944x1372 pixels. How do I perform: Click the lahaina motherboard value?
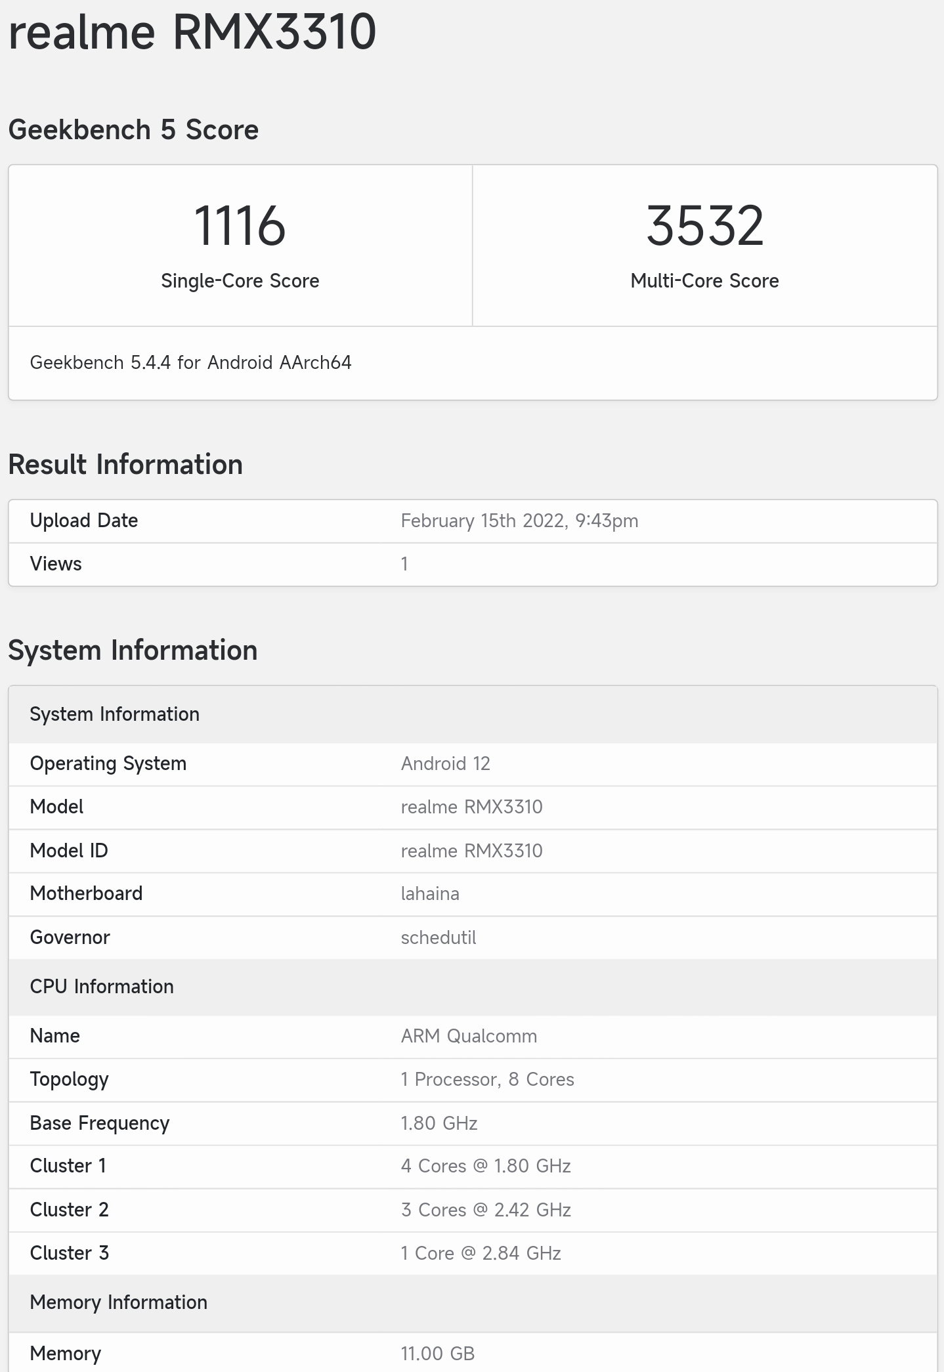430,894
